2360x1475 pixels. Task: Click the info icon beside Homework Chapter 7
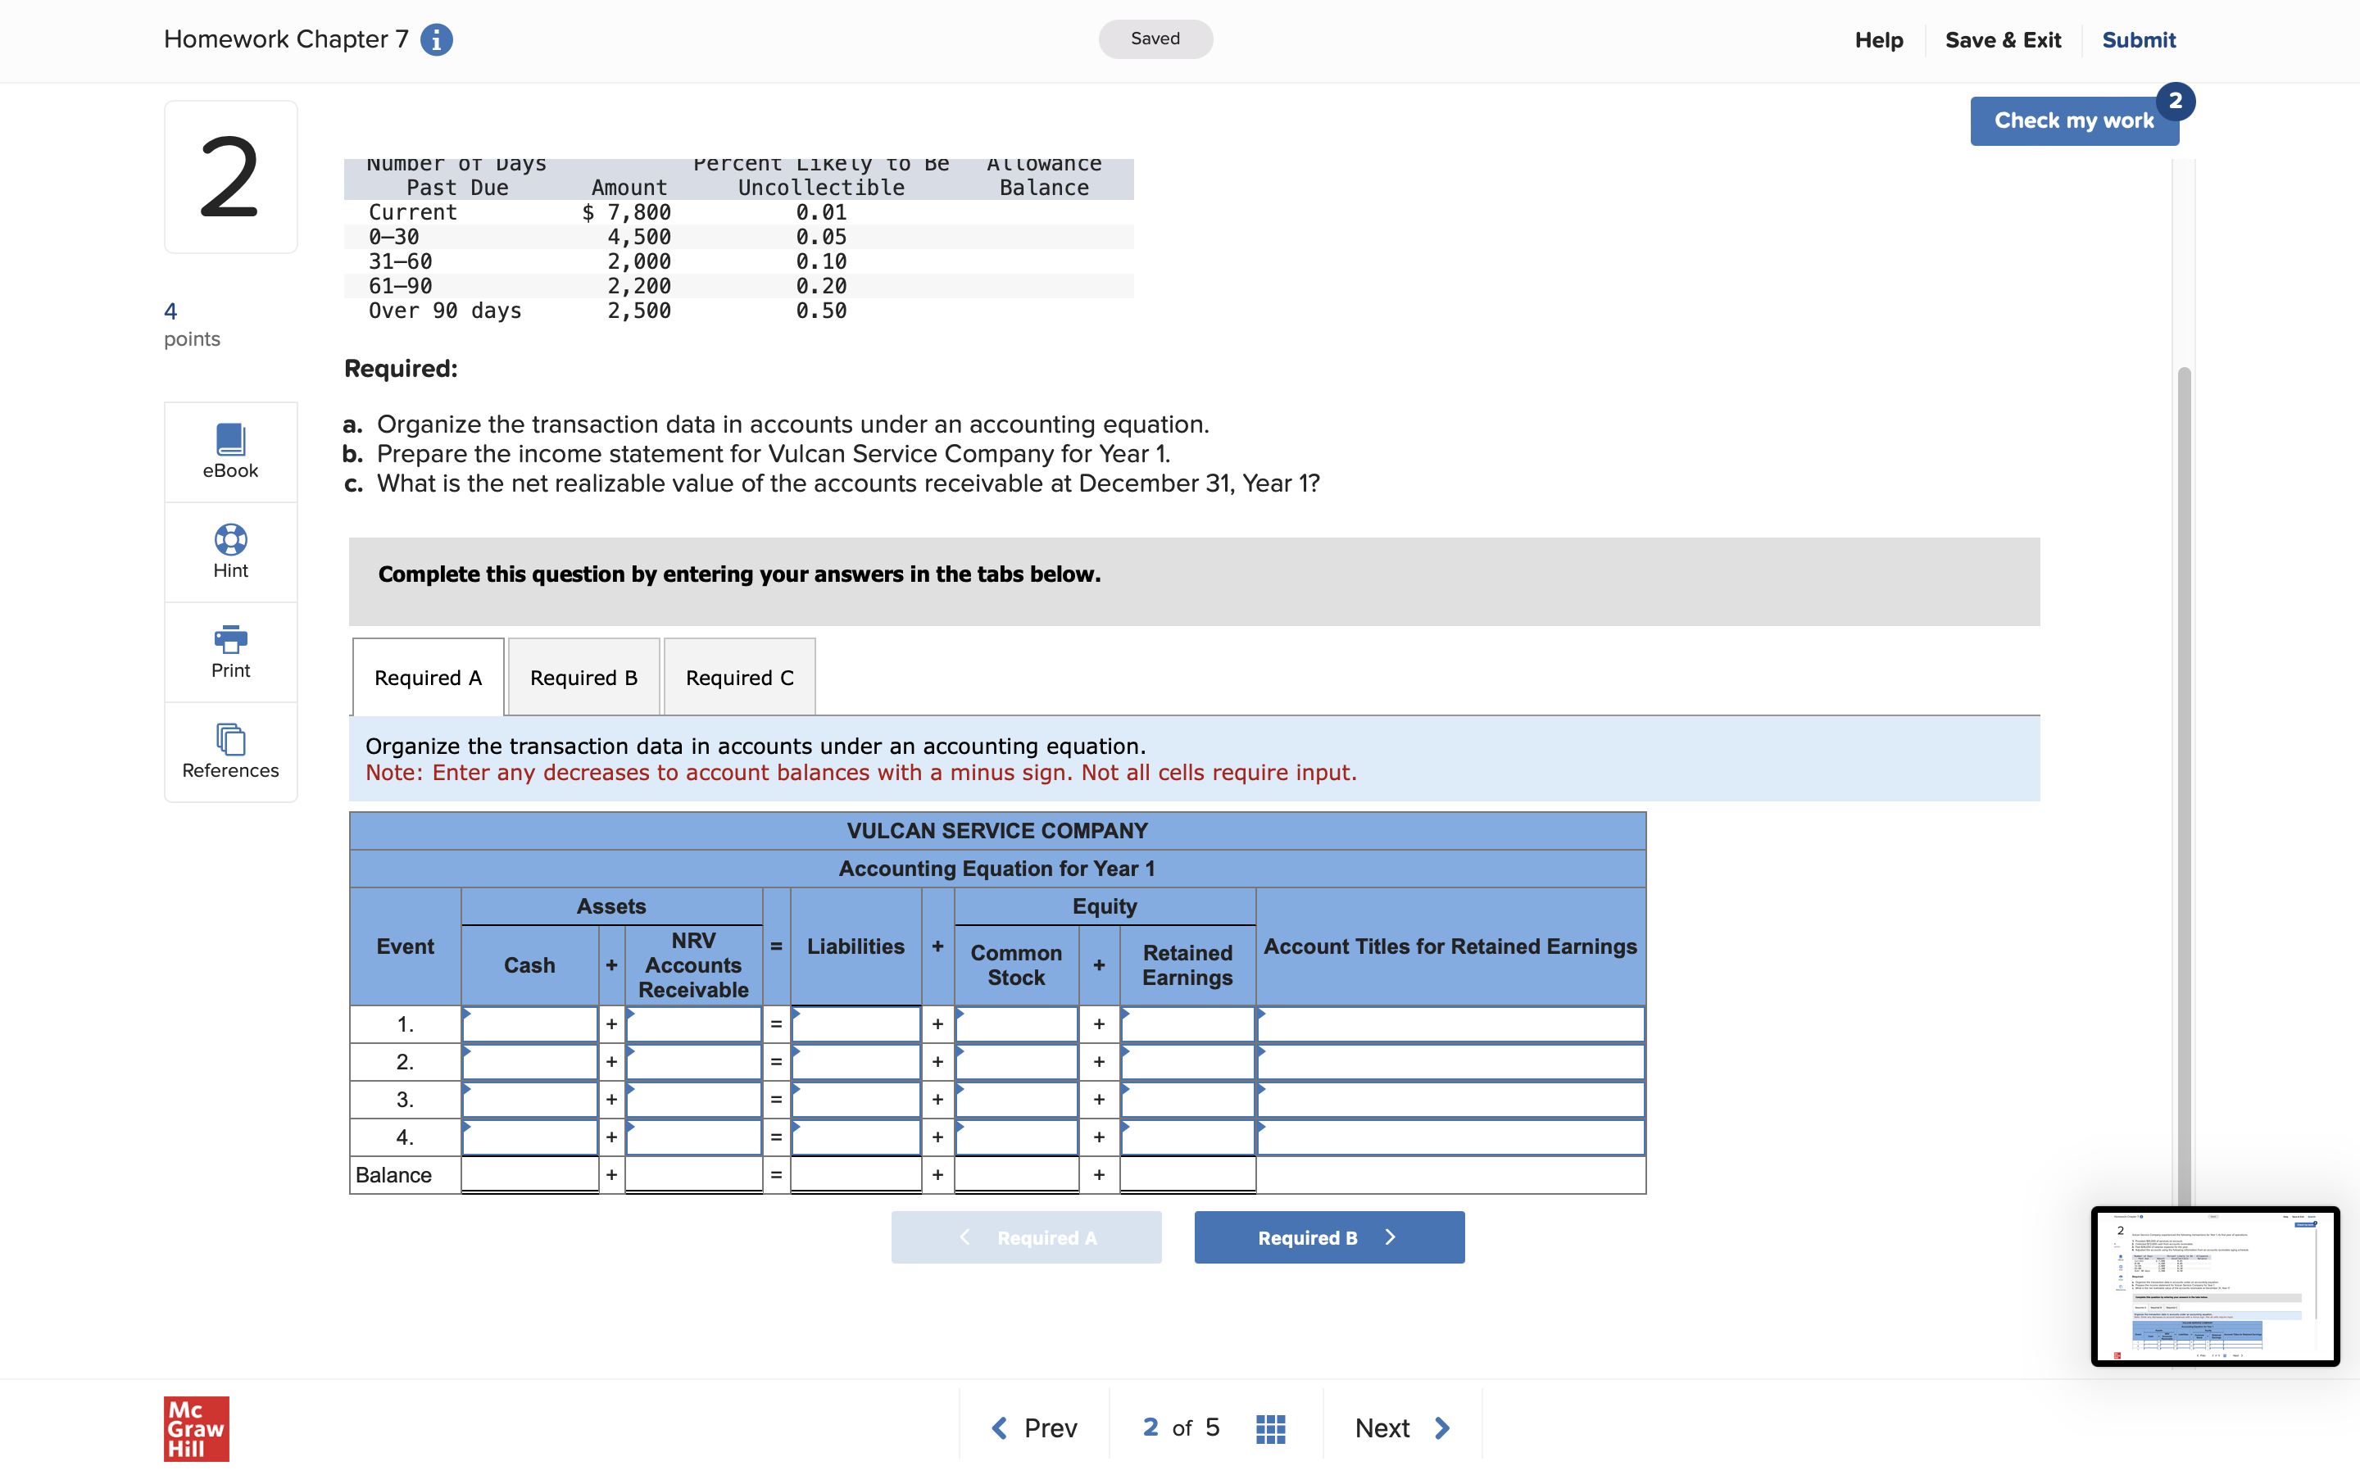click(x=436, y=40)
